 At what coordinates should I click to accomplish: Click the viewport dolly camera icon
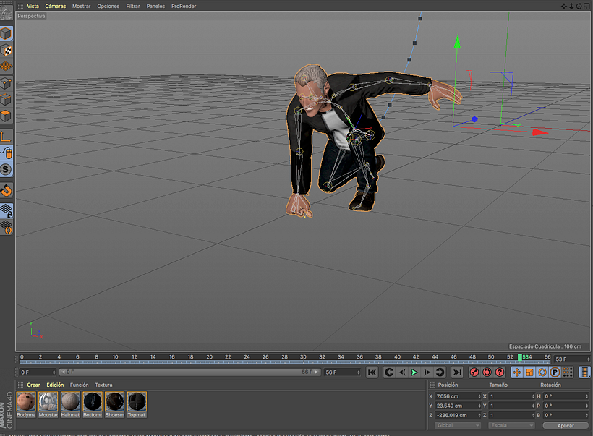pos(571,6)
